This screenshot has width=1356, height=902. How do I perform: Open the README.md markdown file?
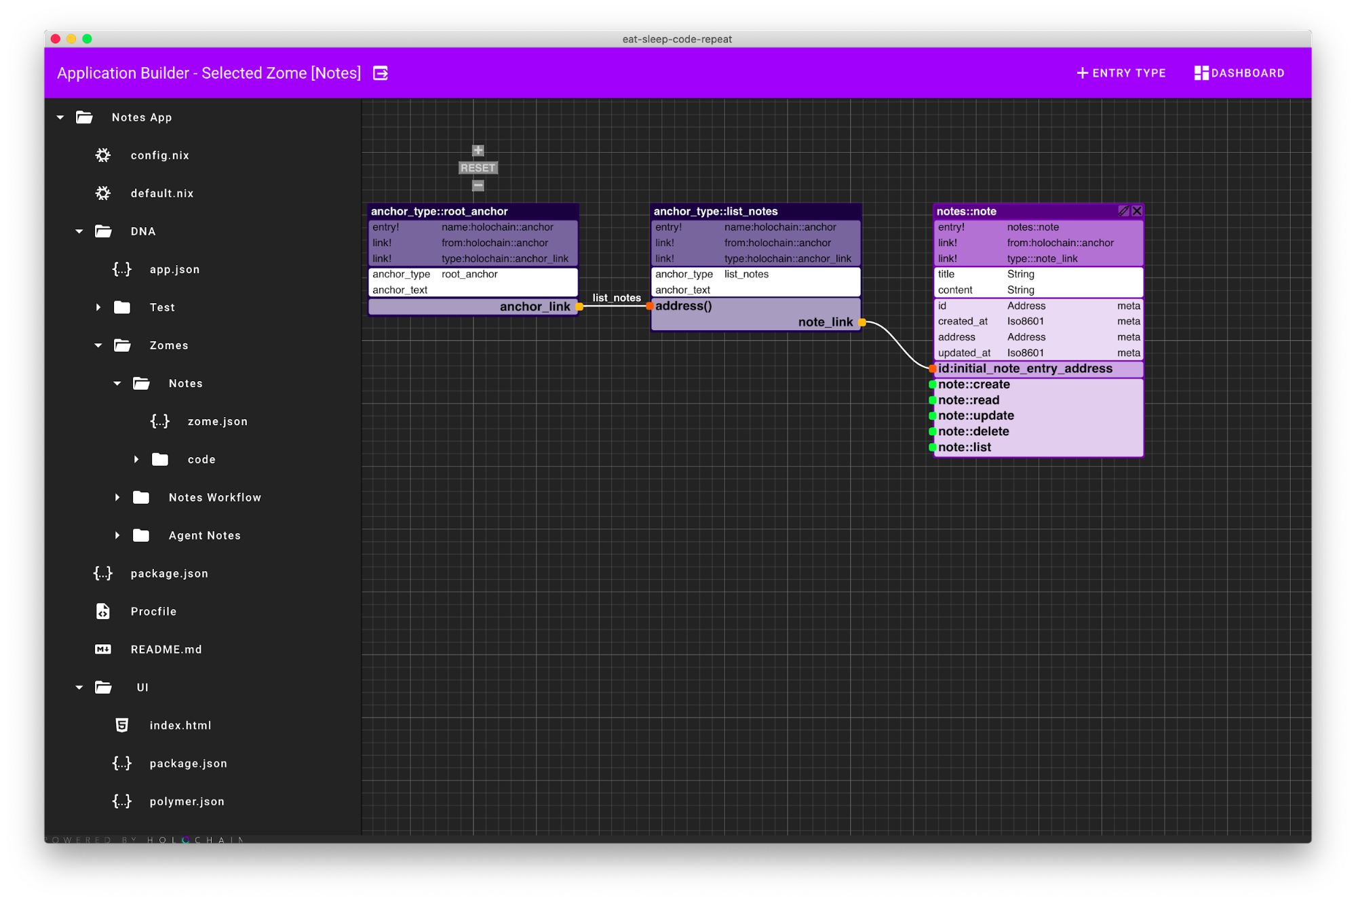[x=166, y=649]
